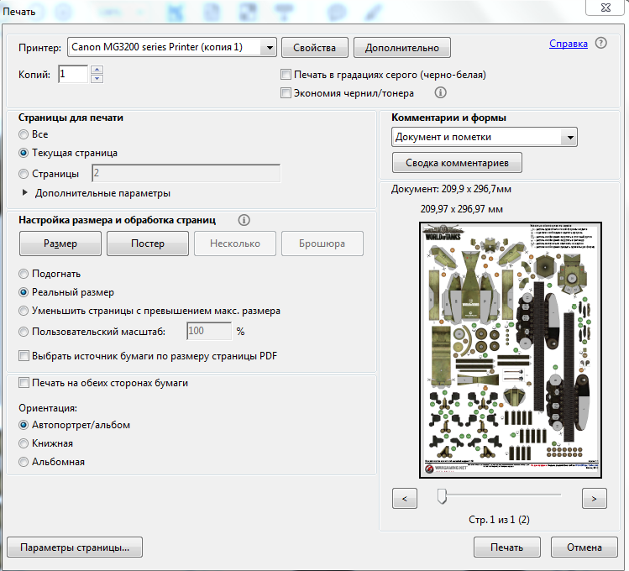This screenshot has height=571, width=629.
Task: Switch to the Постер sizing tab
Action: click(148, 244)
